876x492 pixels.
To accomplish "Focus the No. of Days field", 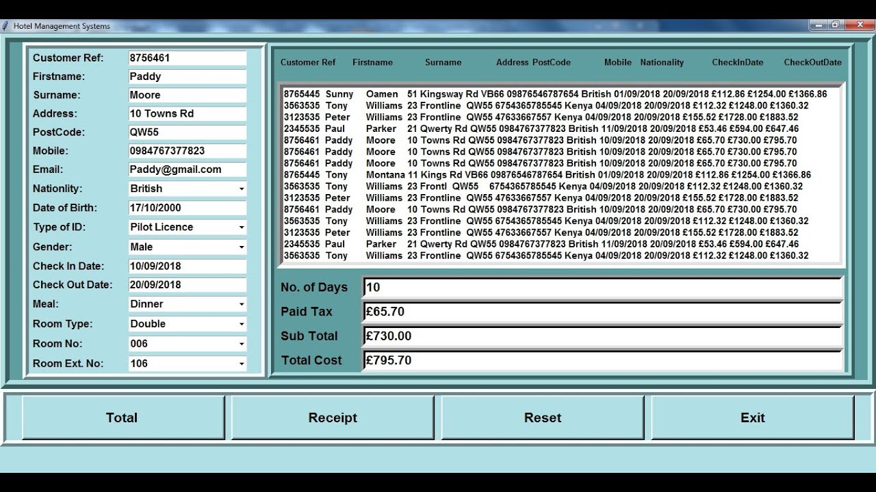I will click(603, 288).
